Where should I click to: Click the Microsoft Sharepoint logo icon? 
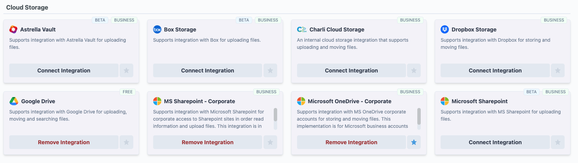(x=445, y=101)
